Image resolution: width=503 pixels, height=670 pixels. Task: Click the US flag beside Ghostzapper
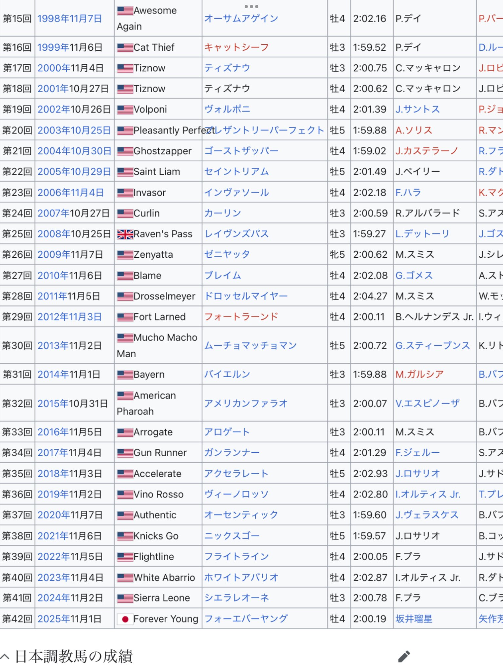click(125, 151)
